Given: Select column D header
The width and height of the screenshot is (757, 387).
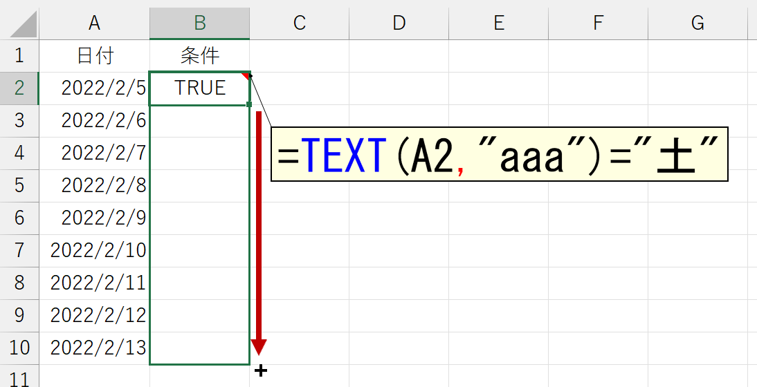Looking at the screenshot, I should [x=399, y=23].
